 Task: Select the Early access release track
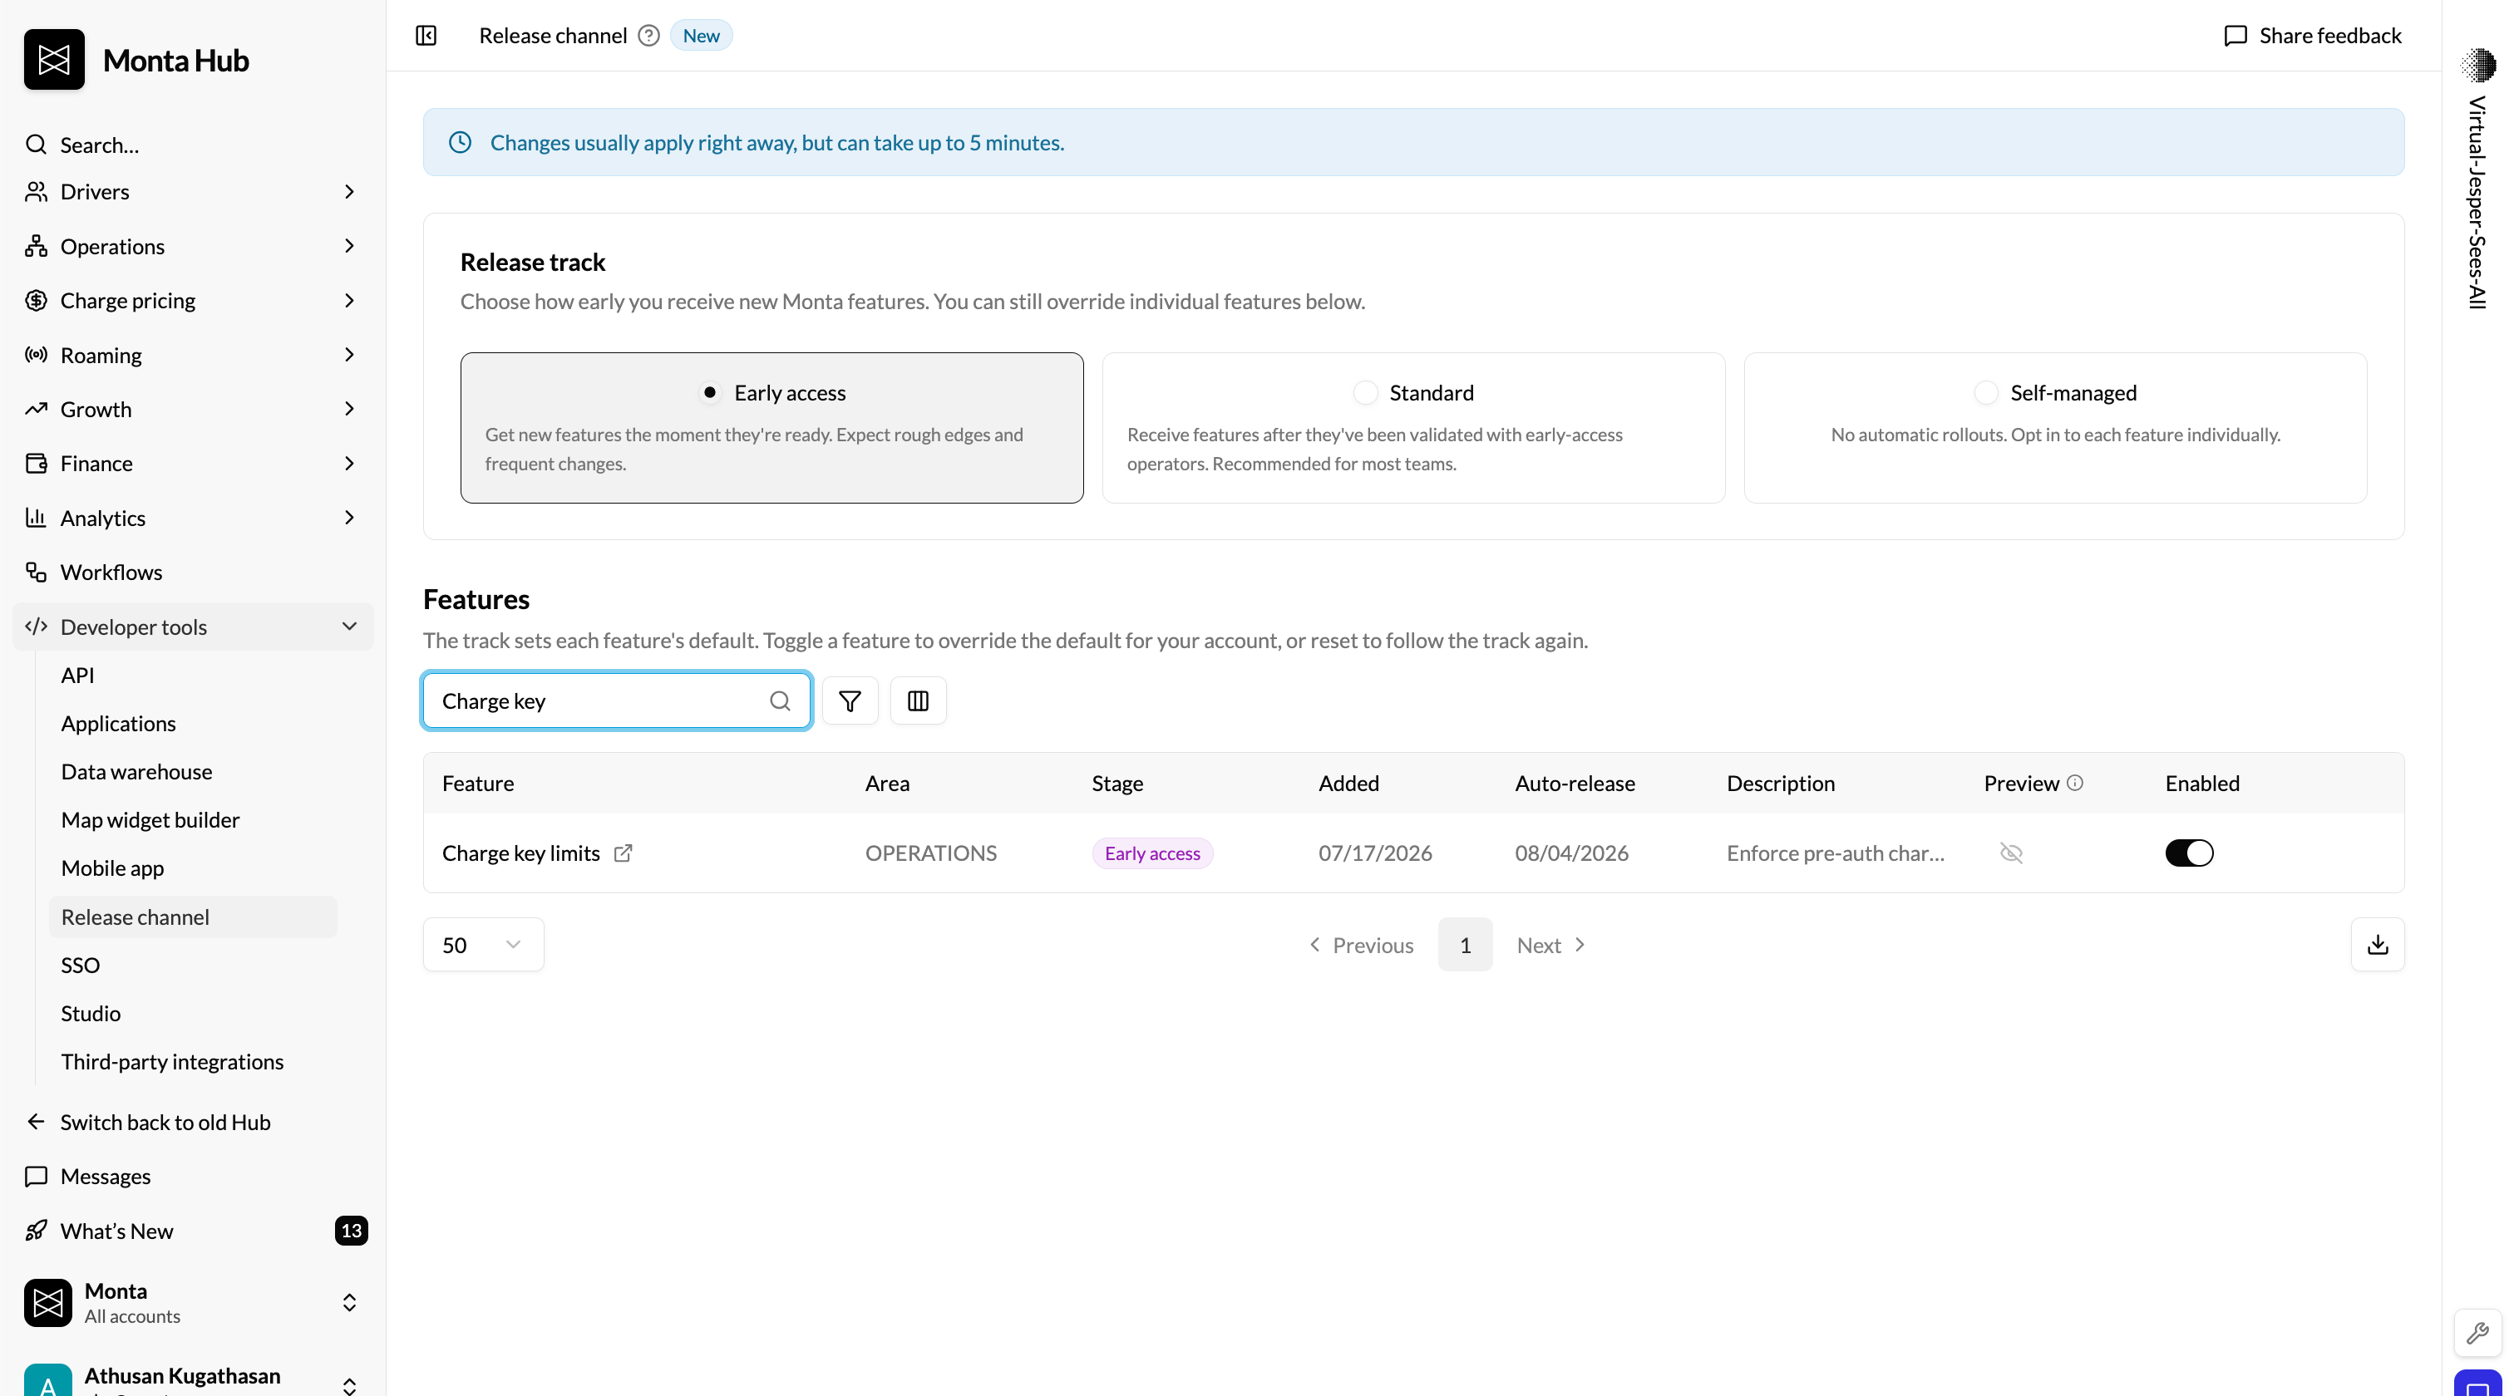click(x=772, y=427)
